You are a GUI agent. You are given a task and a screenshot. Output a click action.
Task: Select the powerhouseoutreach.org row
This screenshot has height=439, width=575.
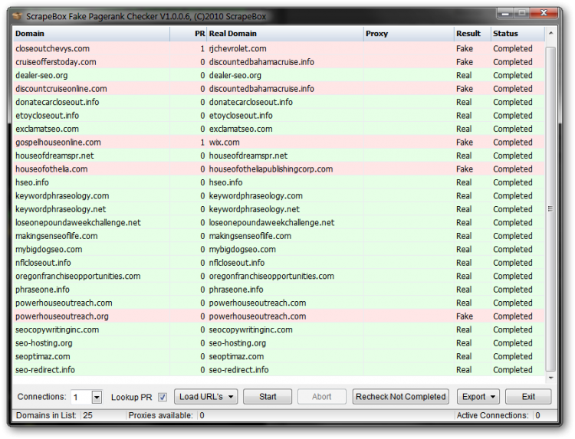click(279, 316)
